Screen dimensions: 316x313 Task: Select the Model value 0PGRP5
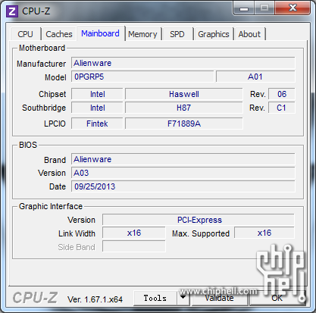point(142,77)
